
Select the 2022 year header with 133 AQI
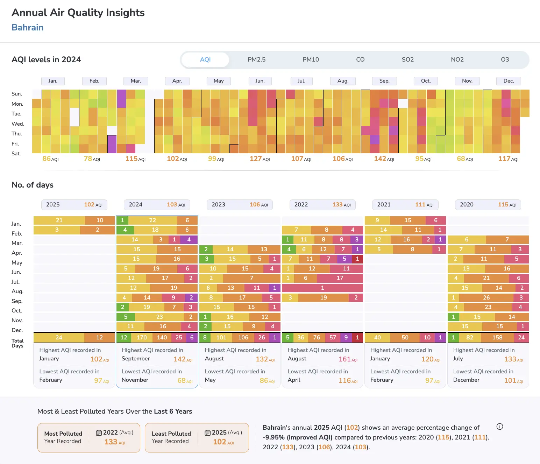click(x=322, y=205)
